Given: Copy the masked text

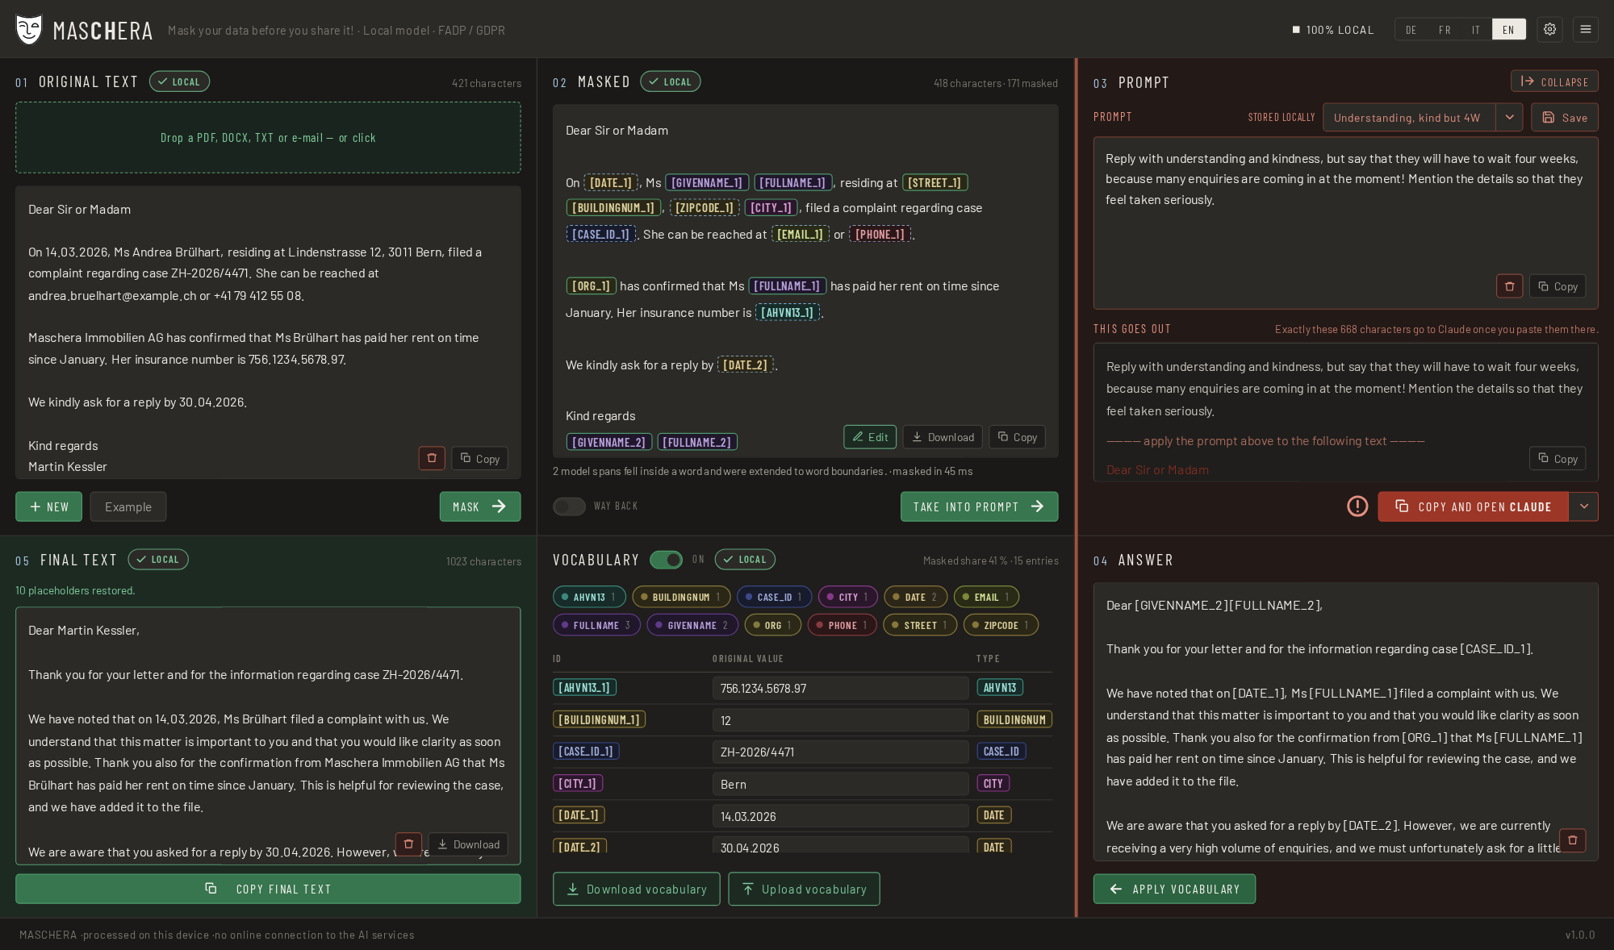Looking at the screenshot, I should [1018, 437].
